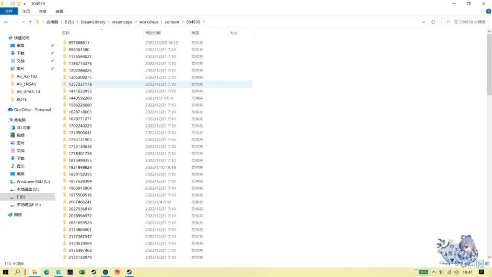Open the quick access toolbar customize dropdown
This screenshot has width=492, height=277.
click(x=25, y=4)
